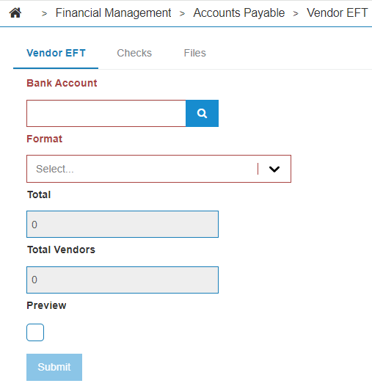
Task: Click the Total Vendors count field
Action: [123, 280]
